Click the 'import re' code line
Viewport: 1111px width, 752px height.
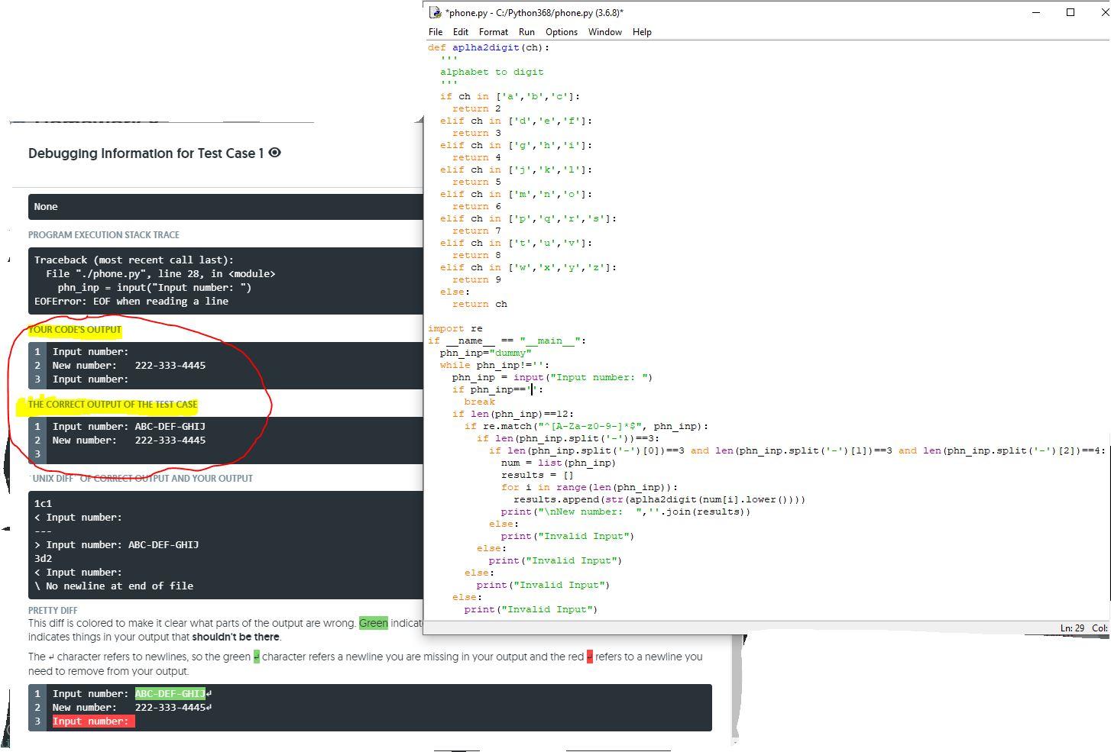coord(455,328)
